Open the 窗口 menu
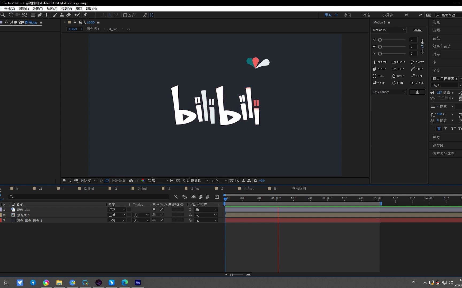 tap(79, 9)
